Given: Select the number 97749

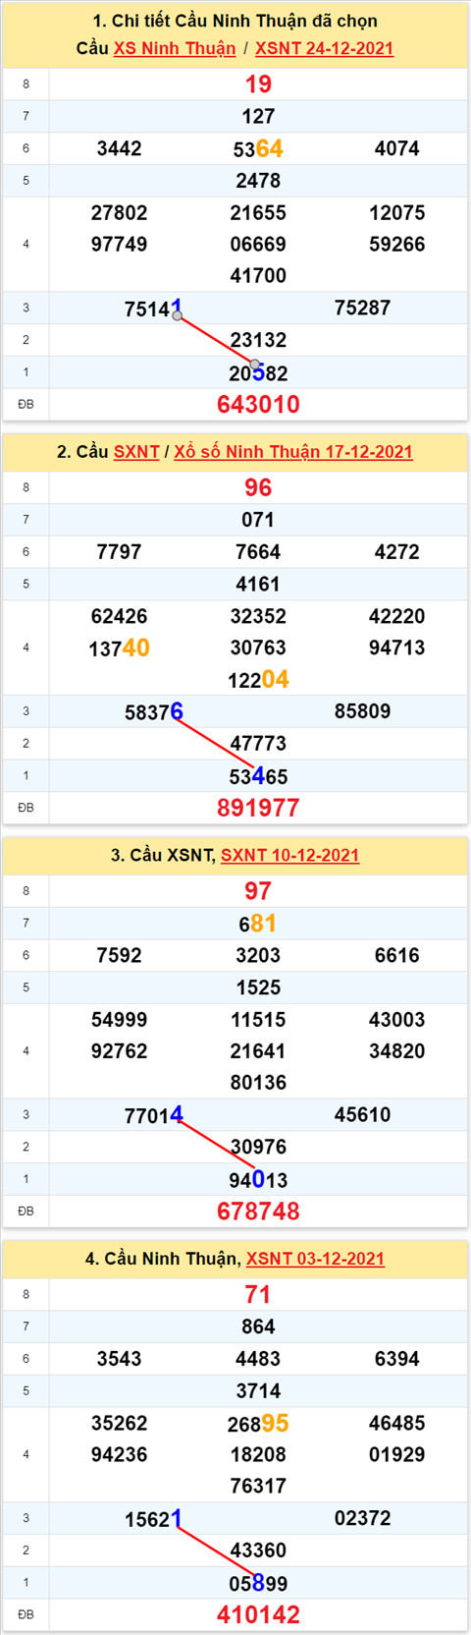Looking at the screenshot, I should 120,245.
